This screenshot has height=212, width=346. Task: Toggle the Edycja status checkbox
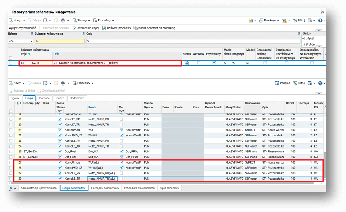[303, 38]
